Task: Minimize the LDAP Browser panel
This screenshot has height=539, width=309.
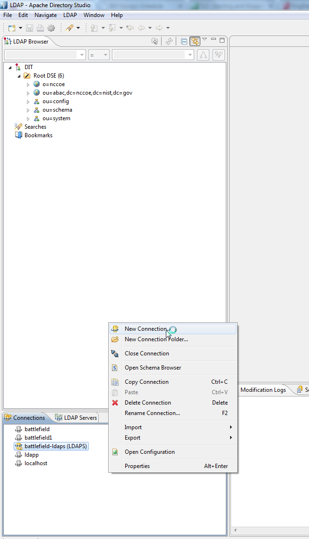Action: point(214,40)
